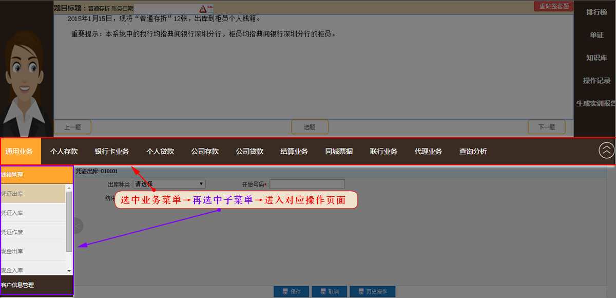This screenshot has height=298, width=616.
Task: Collapse the 钱箱管理 section header
Action: (36, 175)
